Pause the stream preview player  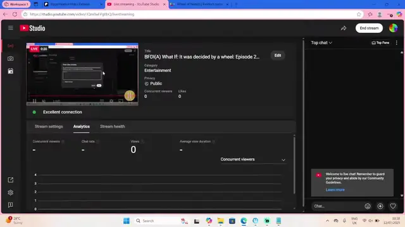pyautogui.click(x=34, y=101)
